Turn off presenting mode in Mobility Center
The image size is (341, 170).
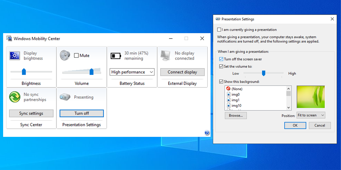82,113
